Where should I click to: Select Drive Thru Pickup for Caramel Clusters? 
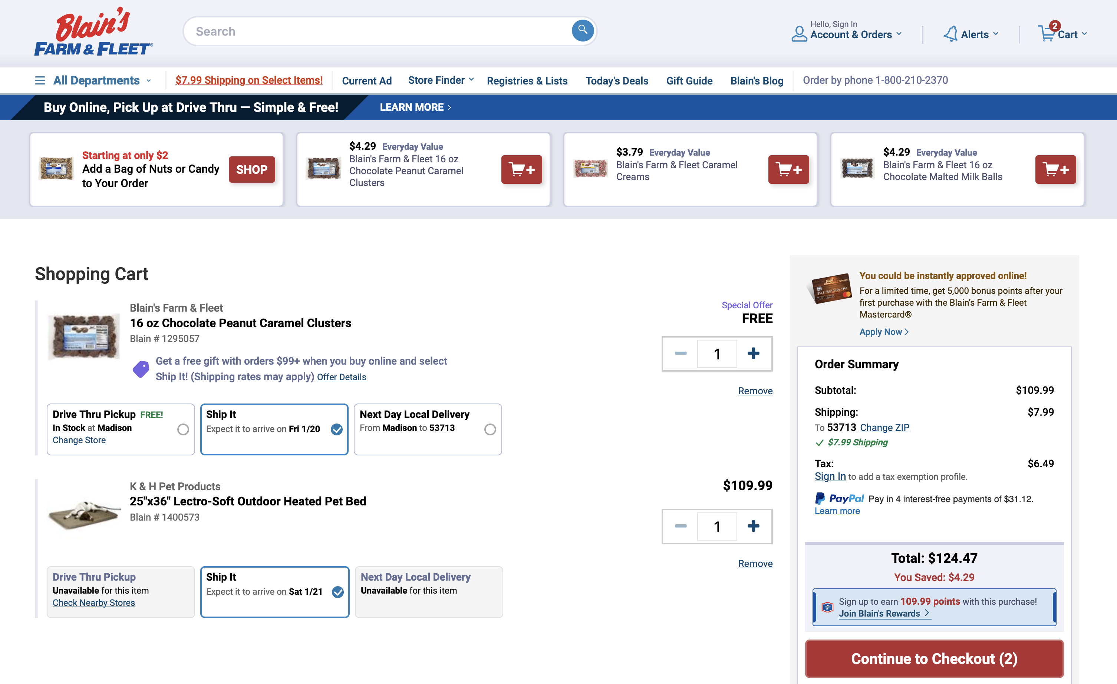tap(183, 429)
